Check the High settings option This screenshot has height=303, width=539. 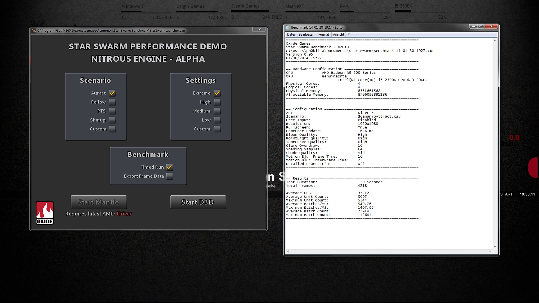tap(217, 102)
